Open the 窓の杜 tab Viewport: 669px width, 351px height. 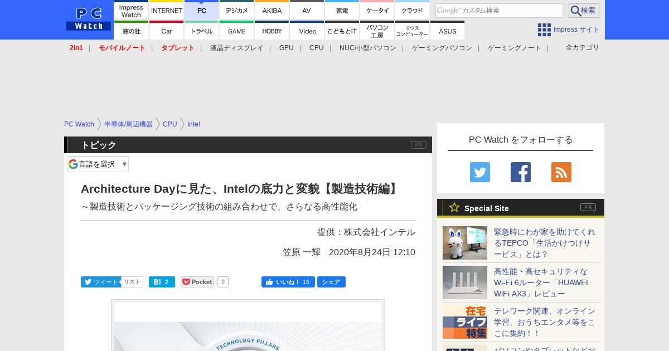click(131, 30)
